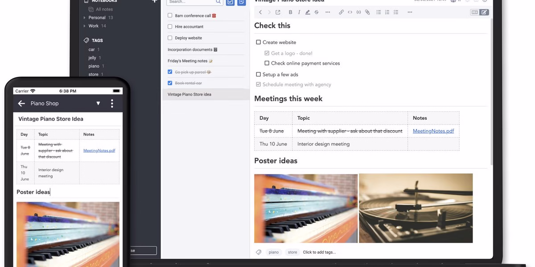Click the tag icon below the note
535x267 pixels.
click(259, 252)
